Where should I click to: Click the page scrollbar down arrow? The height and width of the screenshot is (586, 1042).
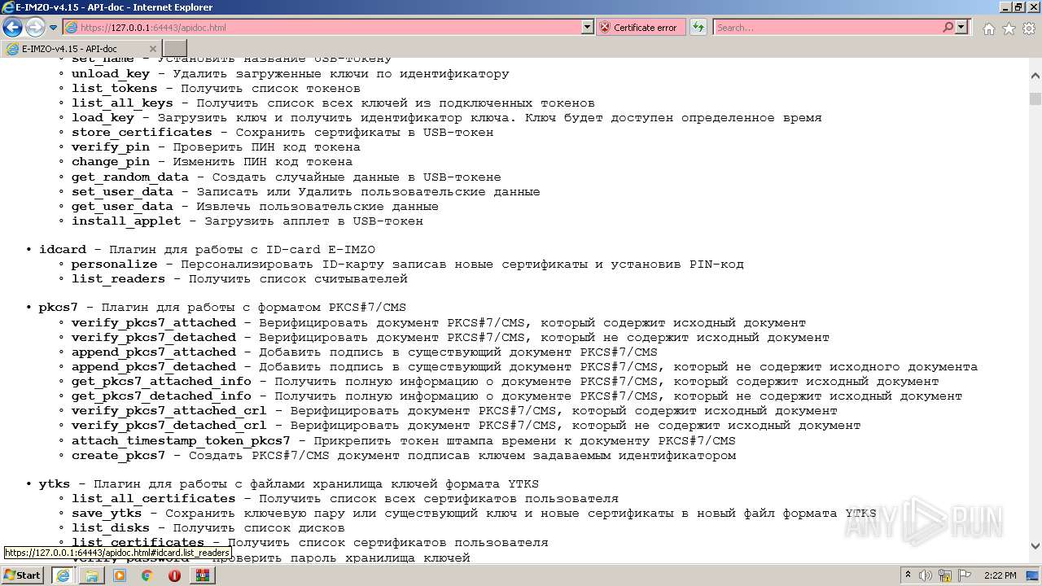click(x=1035, y=546)
